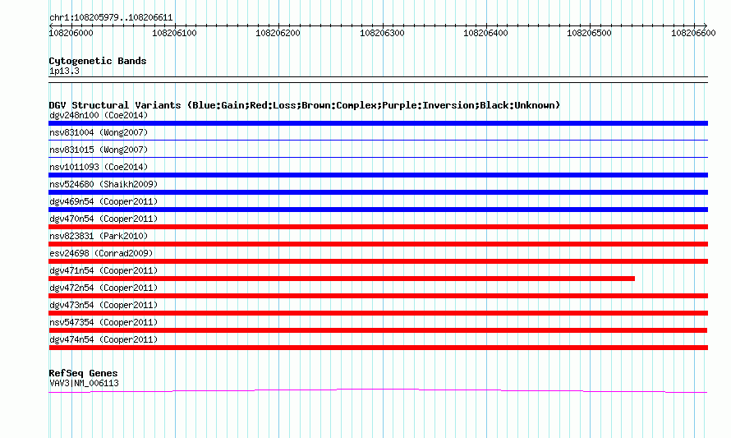Click the dgv473n54 (Cooper2011) label

103,305
